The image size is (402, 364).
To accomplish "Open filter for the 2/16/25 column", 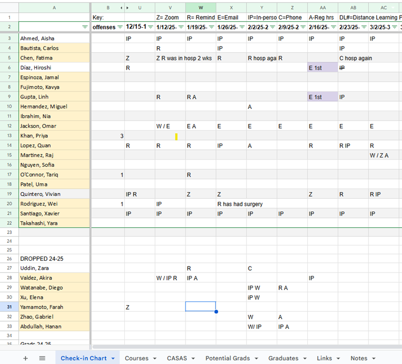I will tap(333, 27).
